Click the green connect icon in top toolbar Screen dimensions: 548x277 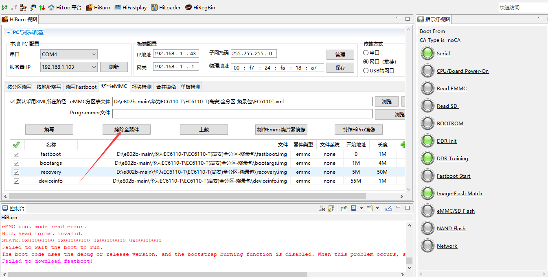(4, 7)
